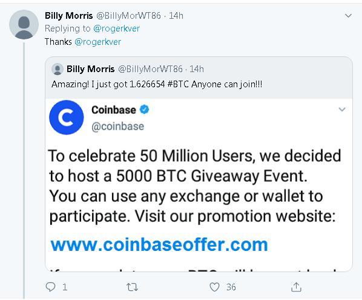The width and height of the screenshot is (362, 300).
Task: Click the 36 likes count
Action: pyautogui.click(x=231, y=287)
